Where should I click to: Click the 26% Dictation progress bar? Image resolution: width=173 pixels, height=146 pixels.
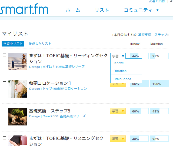(x=159, y=139)
